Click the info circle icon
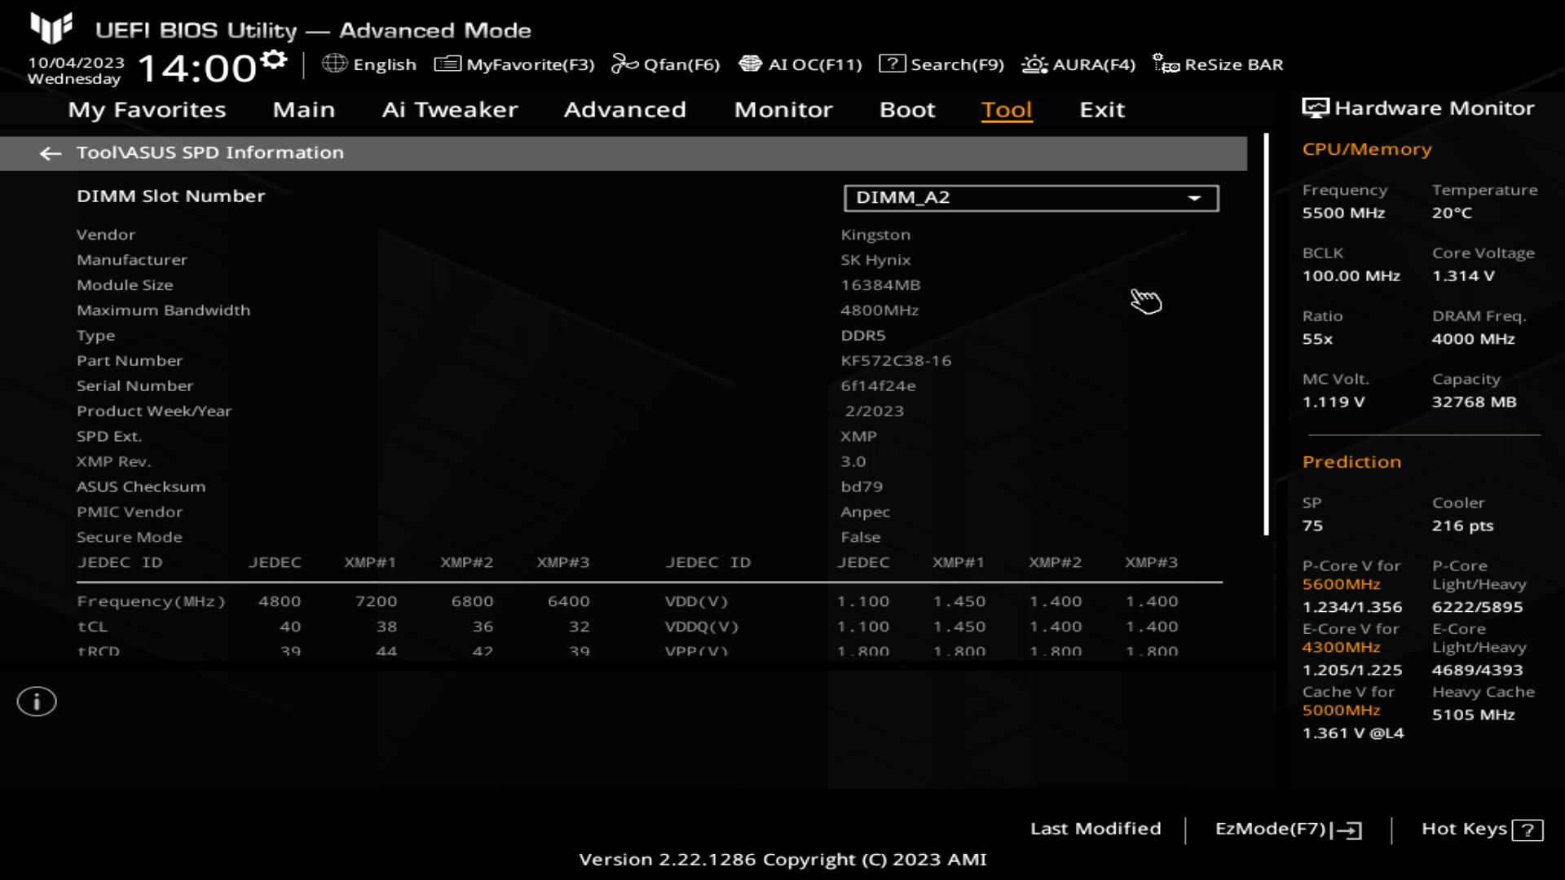The width and height of the screenshot is (1565, 880). [x=37, y=702]
